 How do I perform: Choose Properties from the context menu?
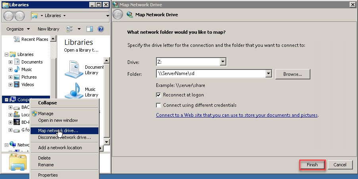[x=48, y=175]
